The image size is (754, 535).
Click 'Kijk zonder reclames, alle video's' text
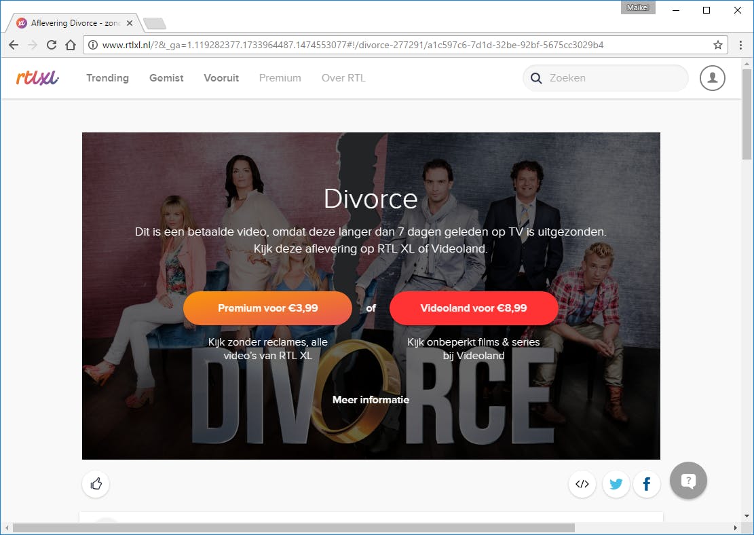pos(268,349)
